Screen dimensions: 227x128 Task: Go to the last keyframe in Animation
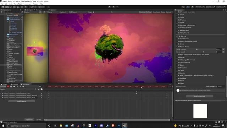[x=23, y=86]
